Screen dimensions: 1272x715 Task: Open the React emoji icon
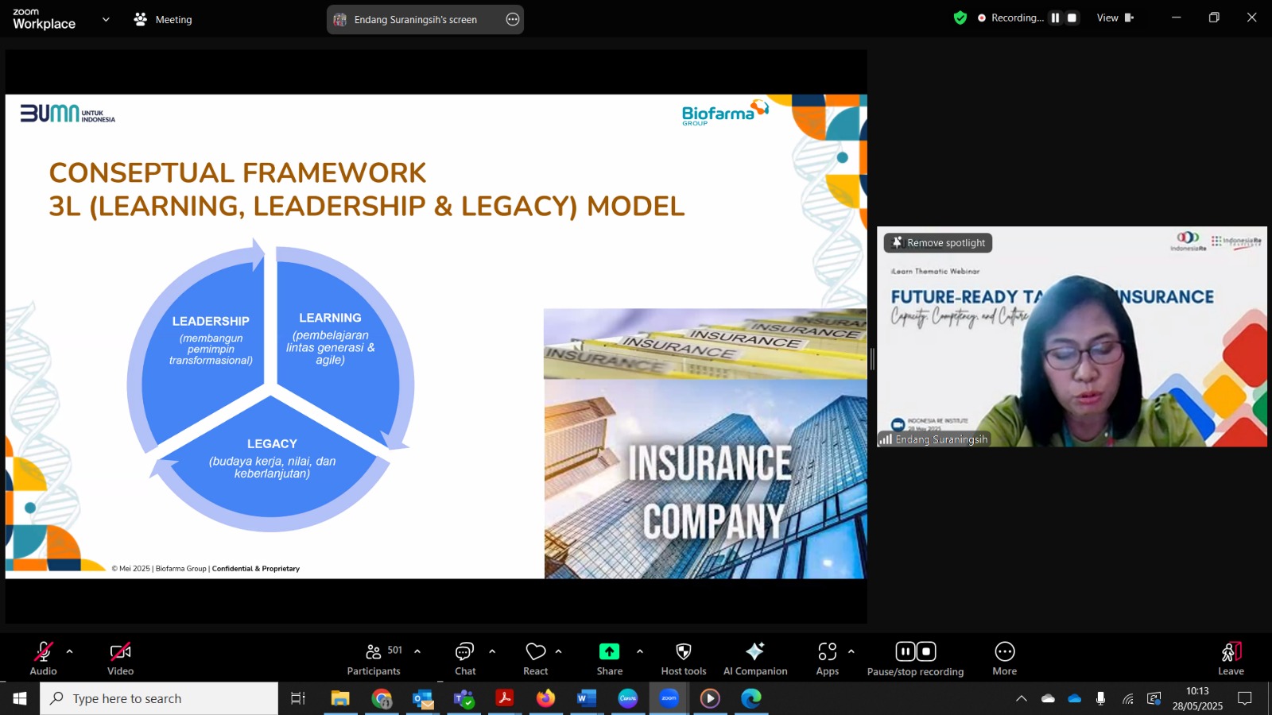point(536,652)
